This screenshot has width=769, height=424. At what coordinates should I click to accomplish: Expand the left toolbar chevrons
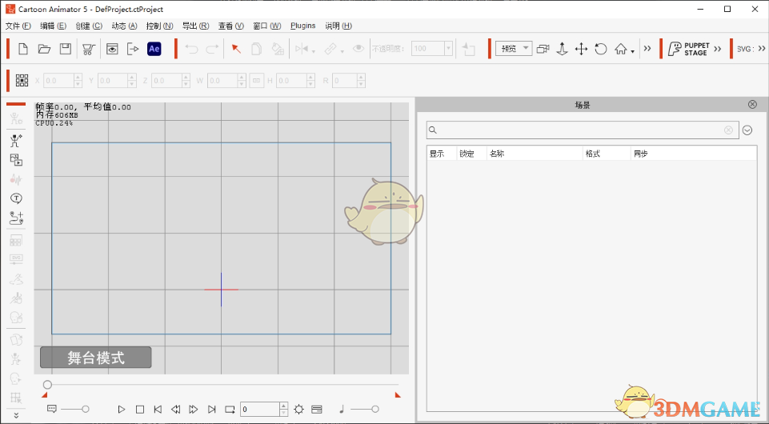click(x=16, y=415)
